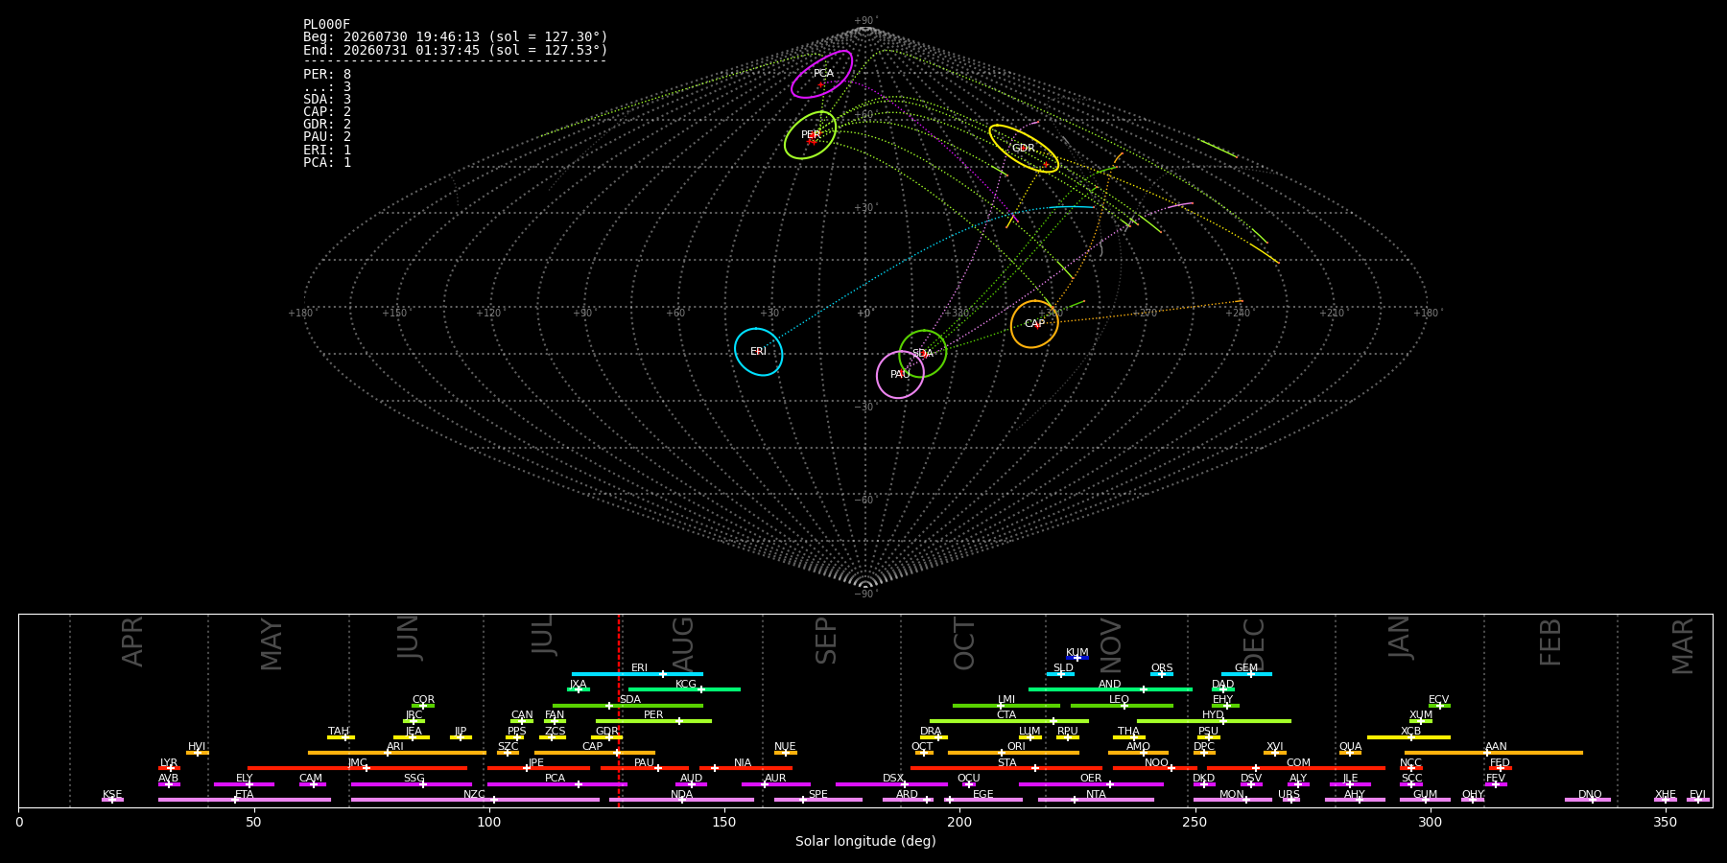This screenshot has width=1727, height=863.
Task: Click the PCA radiant ellipse on sky map
Action: [x=821, y=74]
